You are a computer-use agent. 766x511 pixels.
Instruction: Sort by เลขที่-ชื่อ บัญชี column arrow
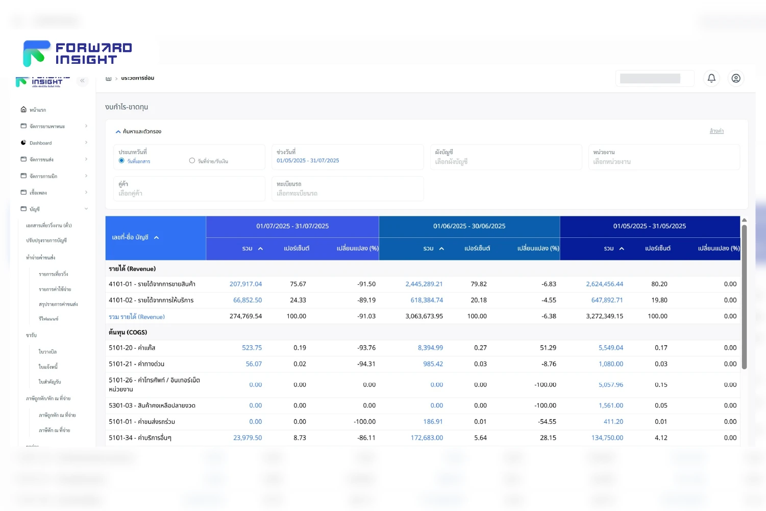point(157,238)
